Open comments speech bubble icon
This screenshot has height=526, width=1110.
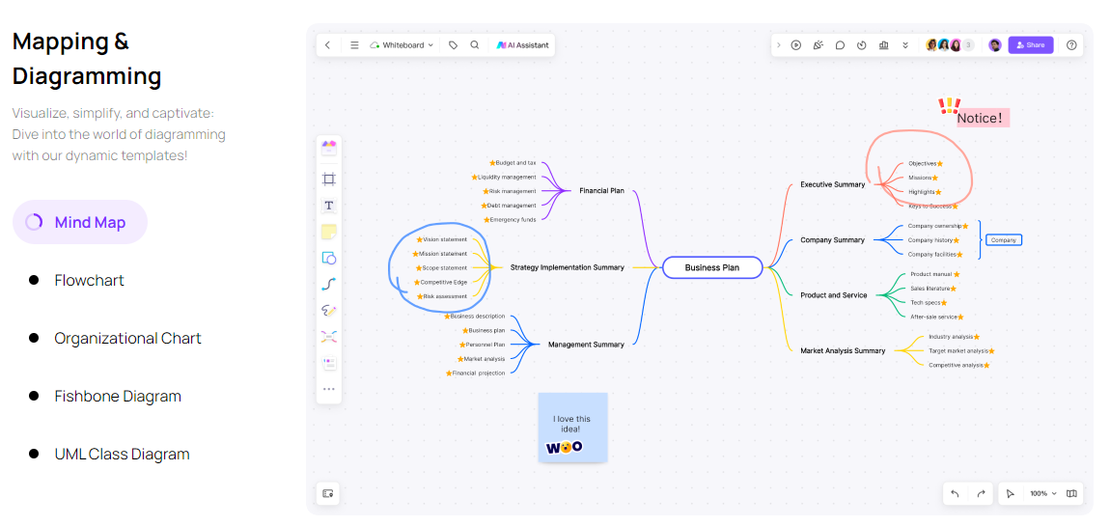click(x=841, y=45)
